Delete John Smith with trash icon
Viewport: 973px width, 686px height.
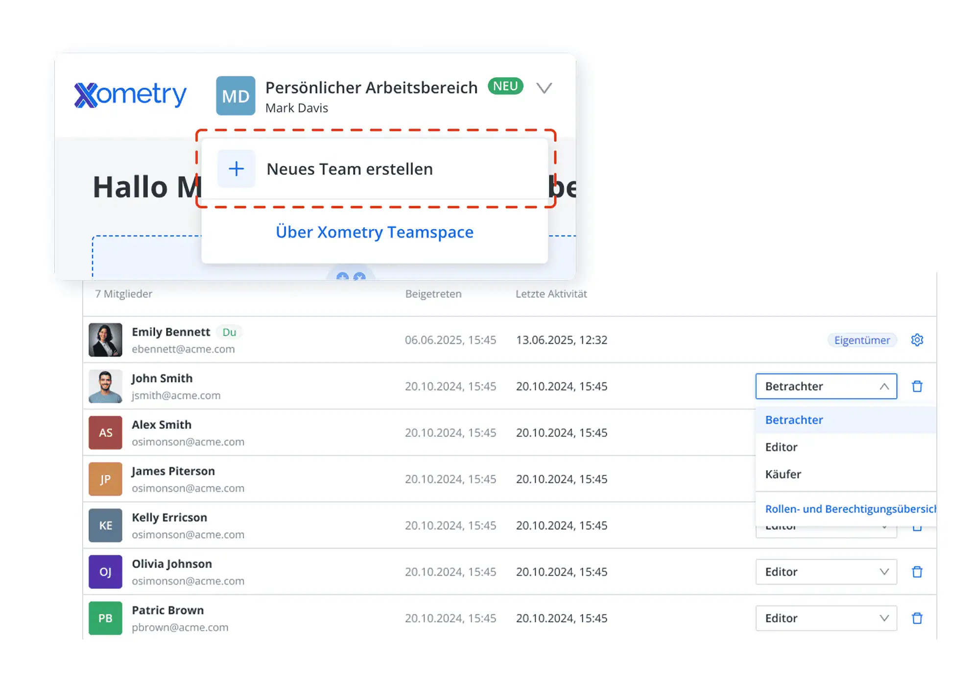pyautogui.click(x=917, y=386)
